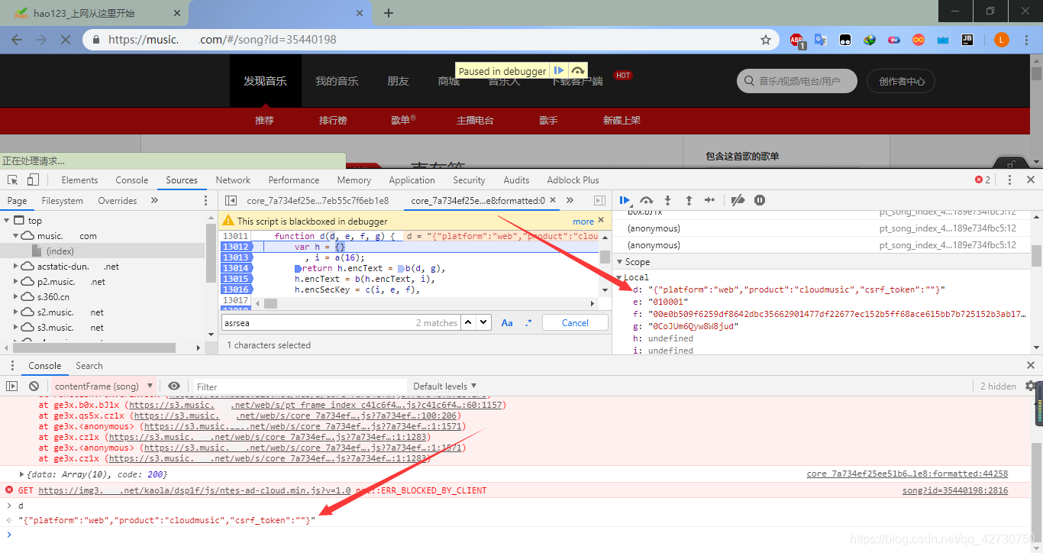1043x553 pixels.
Task: Step into next function call
Action: 667,200
